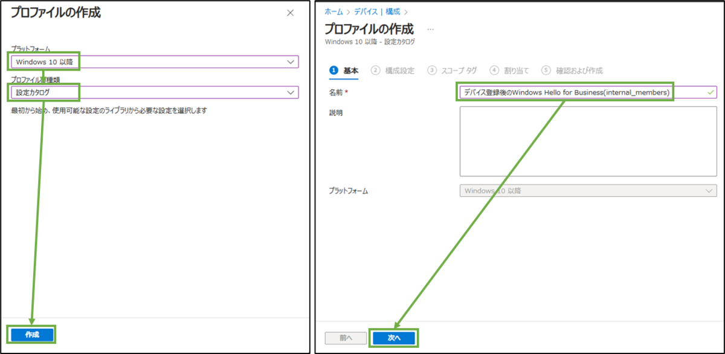Select the 確認および作成 step tab
The width and height of the screenshot is (725, 354).
[x=572, y=71]
